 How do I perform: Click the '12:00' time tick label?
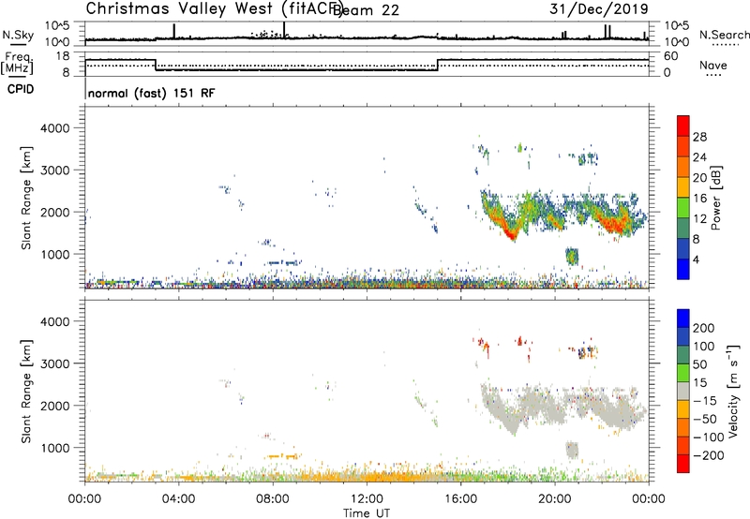367,499
